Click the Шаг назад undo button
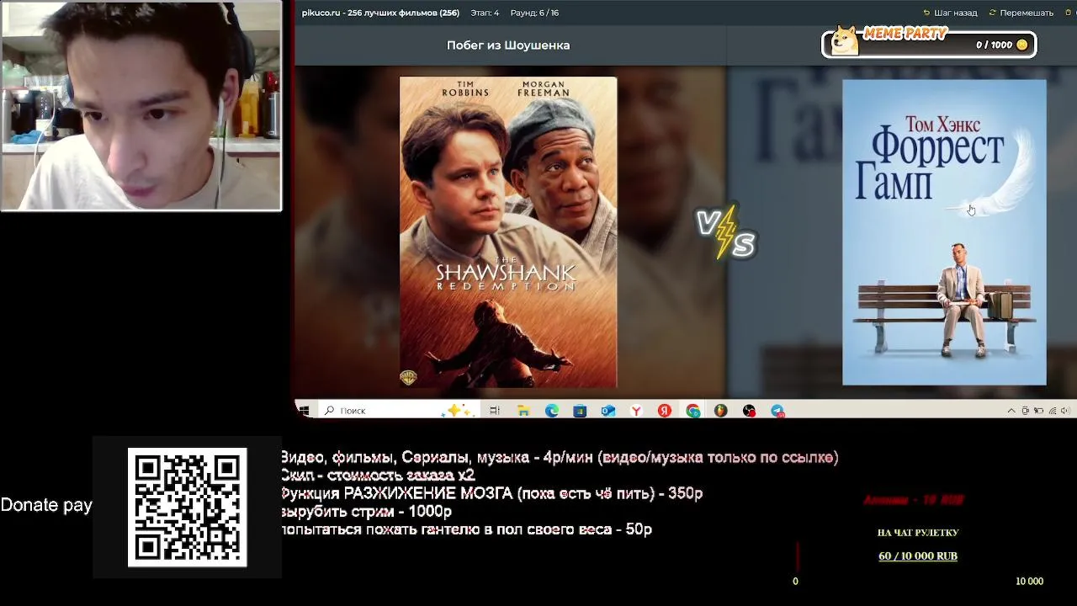 (950, 13)
